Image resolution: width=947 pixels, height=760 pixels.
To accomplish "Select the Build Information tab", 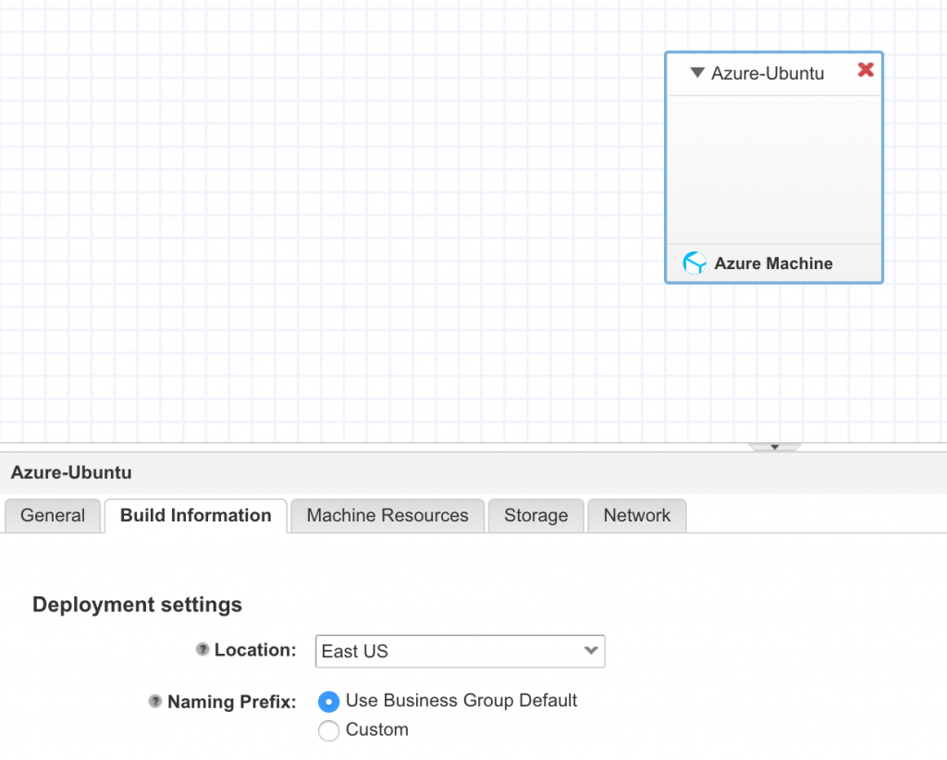I will click(196, 516).
